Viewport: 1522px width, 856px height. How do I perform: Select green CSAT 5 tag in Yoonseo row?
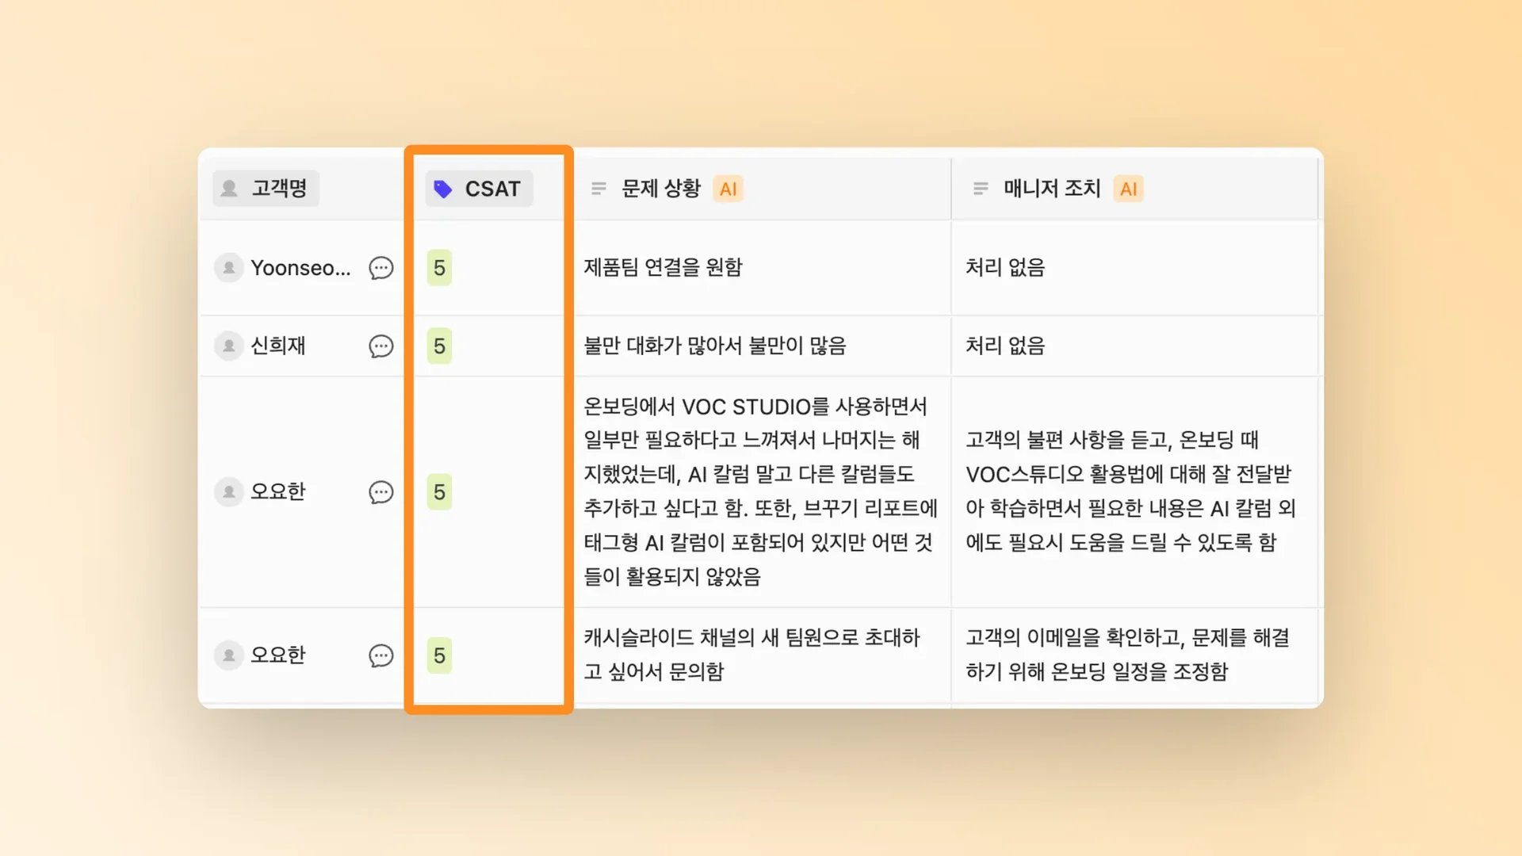tap(439, 268)
